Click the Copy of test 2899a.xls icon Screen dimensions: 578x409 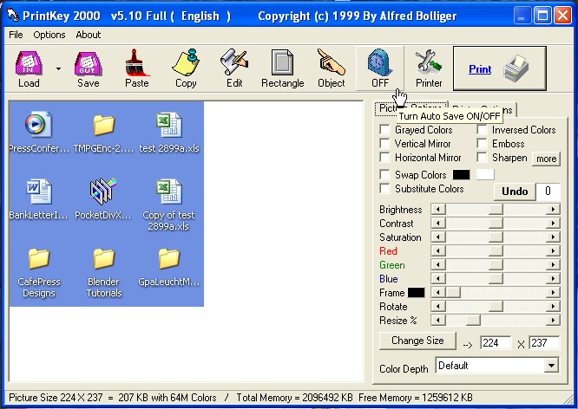tap(169, 192)
